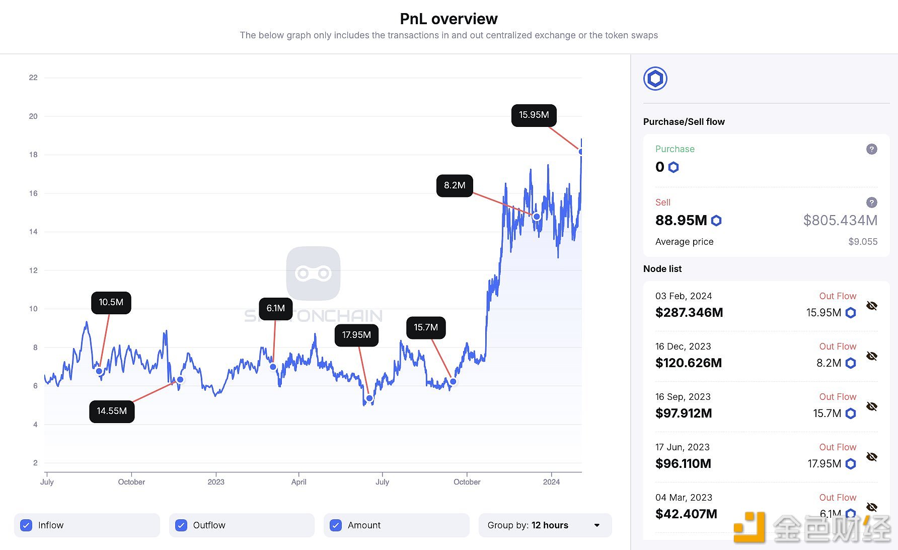The image size is (898, 550).
Task: Select the $96.110M node value
Action: coord(683,464)
